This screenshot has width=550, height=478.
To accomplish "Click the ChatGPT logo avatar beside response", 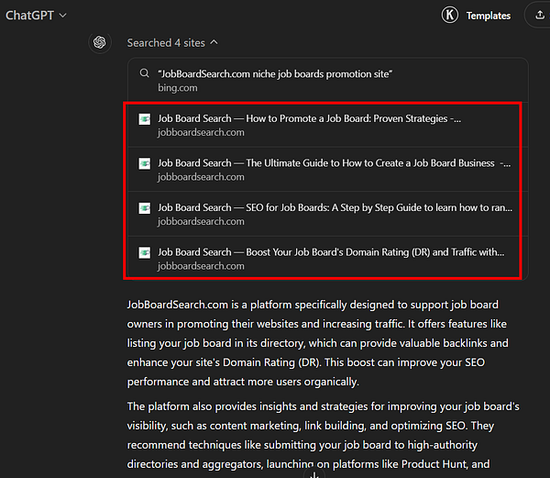I will click(x=100, y=43).
